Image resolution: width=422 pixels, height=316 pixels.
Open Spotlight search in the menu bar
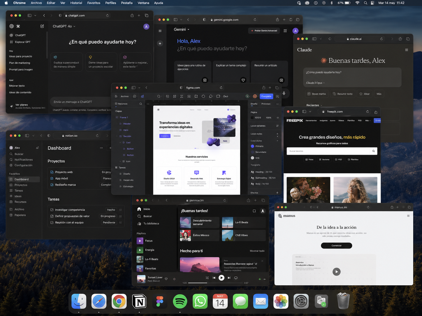coord(365,3)
